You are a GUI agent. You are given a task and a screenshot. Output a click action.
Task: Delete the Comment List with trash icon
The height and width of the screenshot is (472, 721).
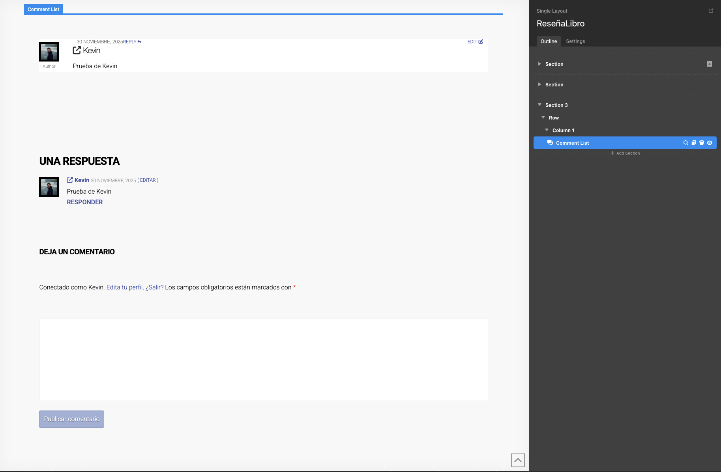(x=702, y=143)
